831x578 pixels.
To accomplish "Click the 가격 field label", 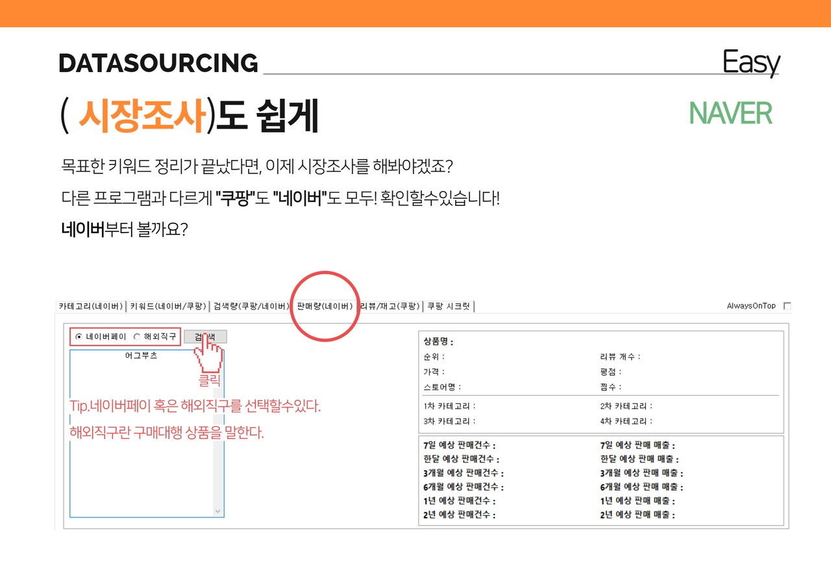I will 434,371.
